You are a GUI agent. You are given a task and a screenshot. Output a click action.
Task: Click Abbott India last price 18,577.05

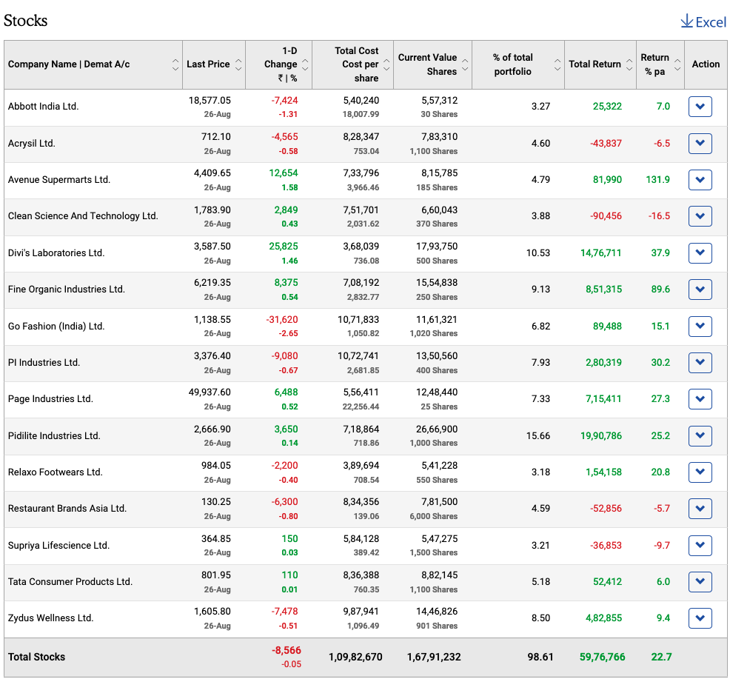tap(210, 101)
